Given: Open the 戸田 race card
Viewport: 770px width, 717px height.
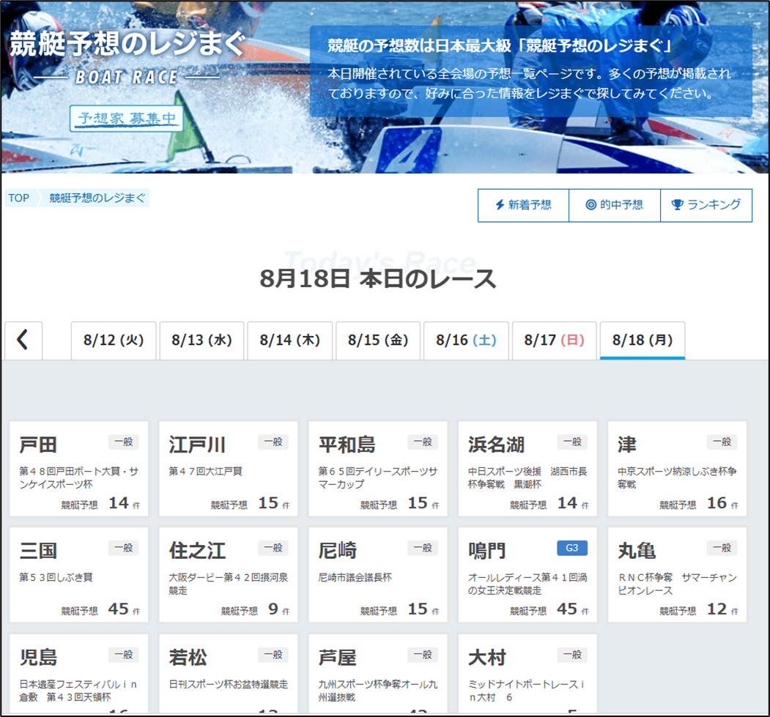Looking at the screenshot, I should [79, 469].
